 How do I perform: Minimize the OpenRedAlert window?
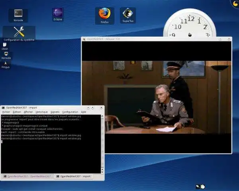tap(220, 39)
